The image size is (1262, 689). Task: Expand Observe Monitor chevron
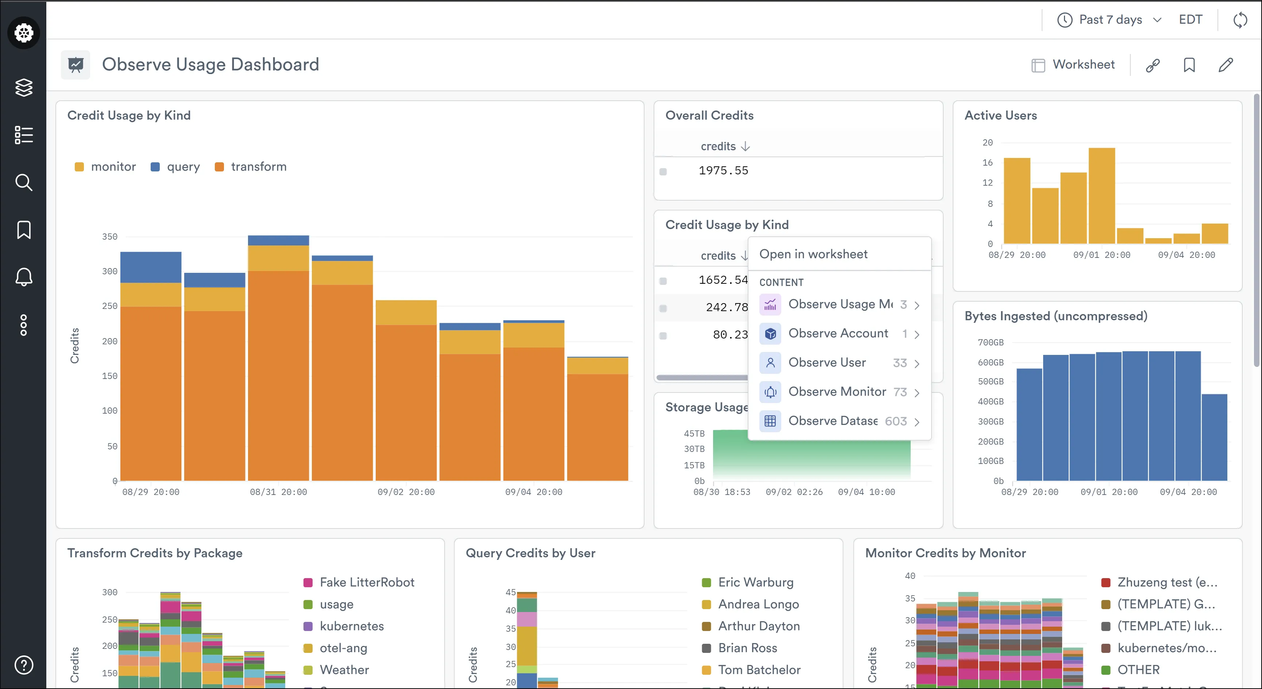(917, 392)
